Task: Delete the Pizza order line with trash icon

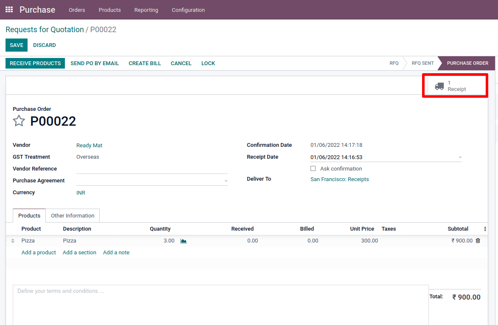Action: [x=478, y=241]
